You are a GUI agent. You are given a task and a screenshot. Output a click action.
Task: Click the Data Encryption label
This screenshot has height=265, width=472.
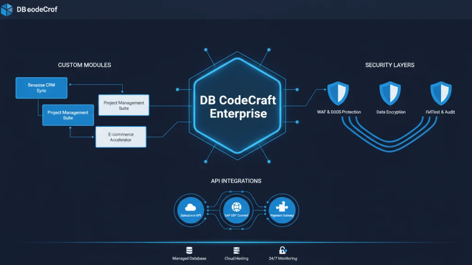391,112
